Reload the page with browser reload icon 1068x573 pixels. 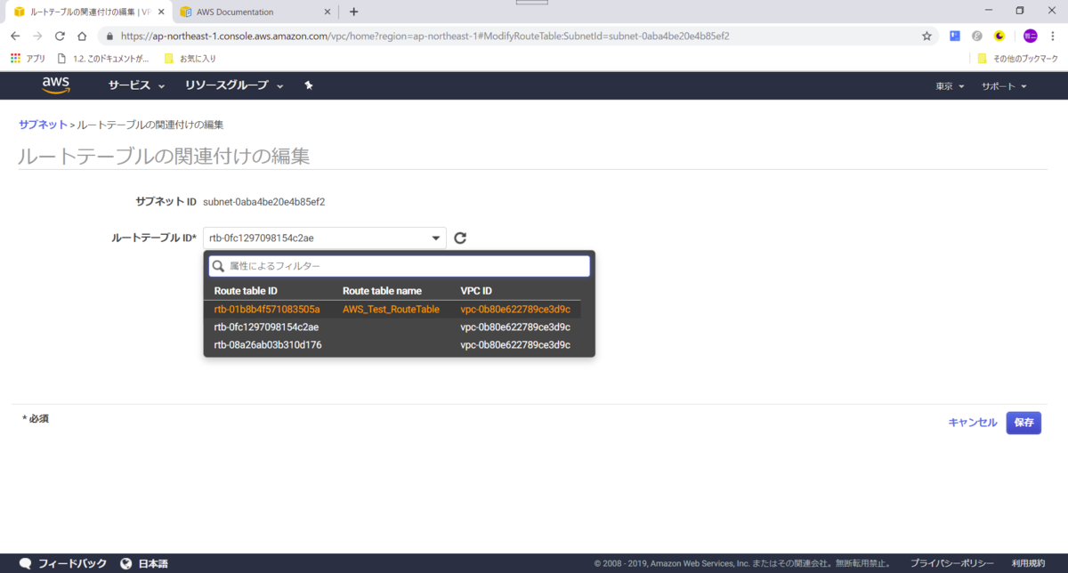point(60,36)
